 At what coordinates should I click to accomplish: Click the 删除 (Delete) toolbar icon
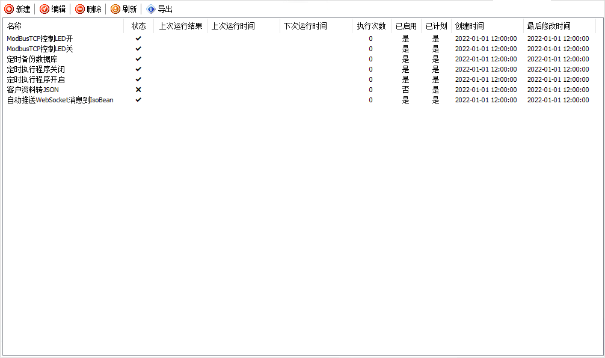point(80,9)
